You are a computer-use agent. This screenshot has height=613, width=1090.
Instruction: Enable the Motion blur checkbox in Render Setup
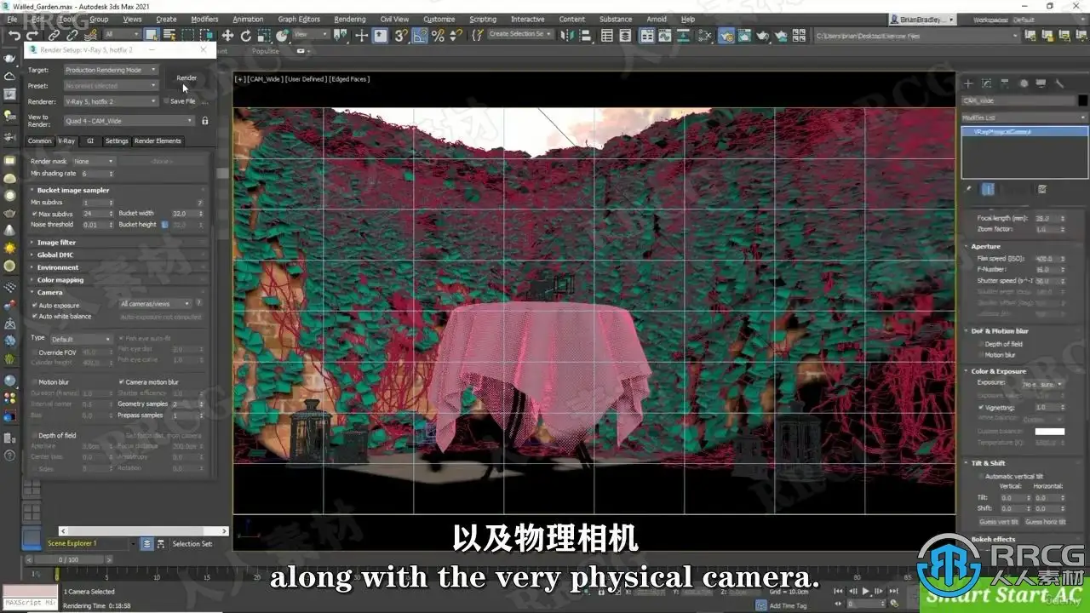tap(34, 382)
